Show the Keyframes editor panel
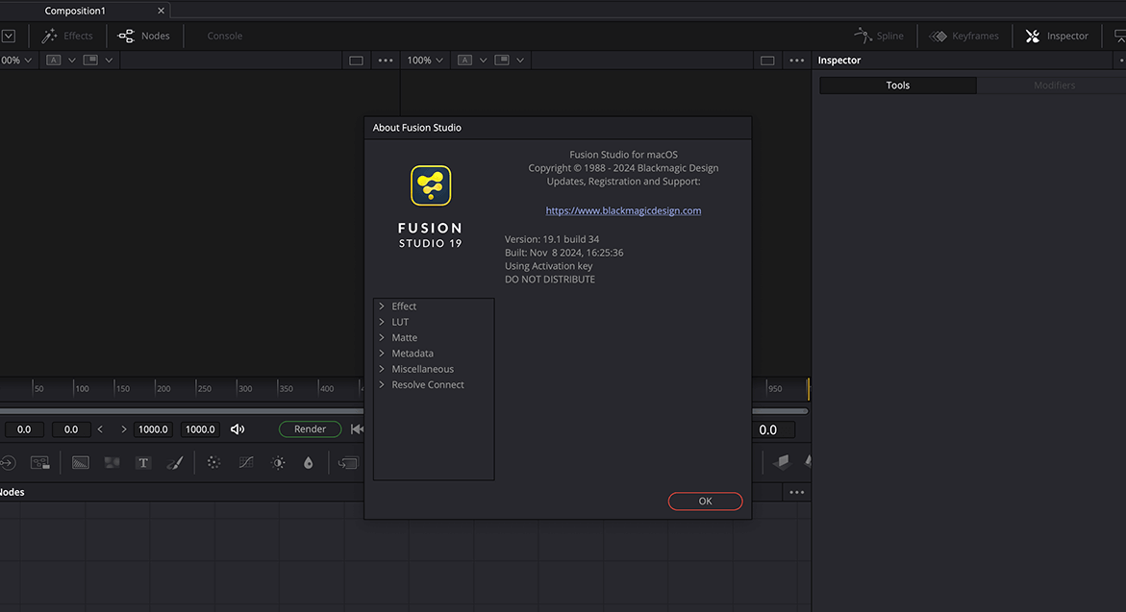 pos(963,36)
